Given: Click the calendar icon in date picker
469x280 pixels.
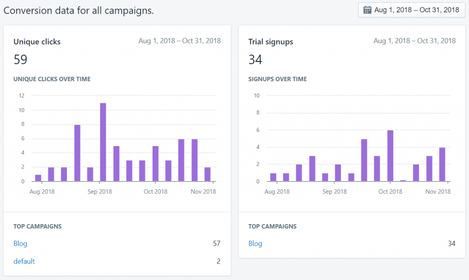Looking at the screenshot, I should tap(367, 10).
